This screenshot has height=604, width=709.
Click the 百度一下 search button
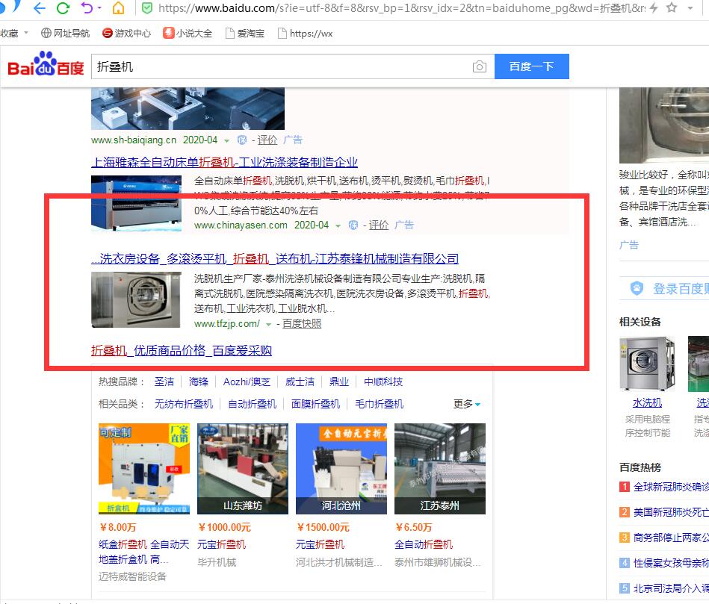click(x=532, y=66)
